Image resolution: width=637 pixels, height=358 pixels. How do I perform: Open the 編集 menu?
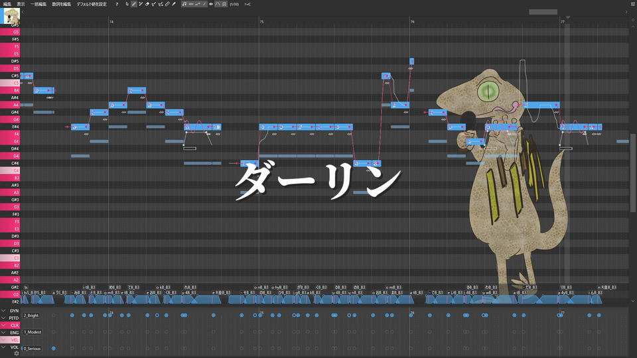(x=7, y=4)
